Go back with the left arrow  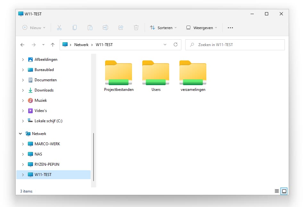[x=22, y=45]
